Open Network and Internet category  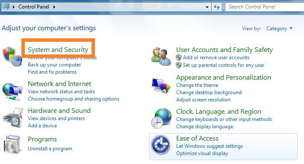pyautogui.click(x=59, y=84)
